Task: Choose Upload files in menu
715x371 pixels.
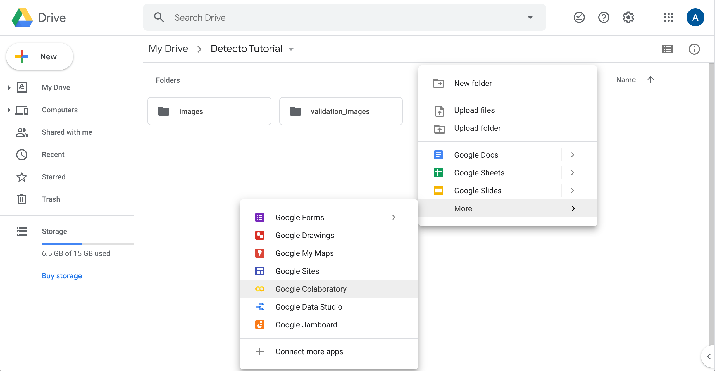Action: click(474, 110)
